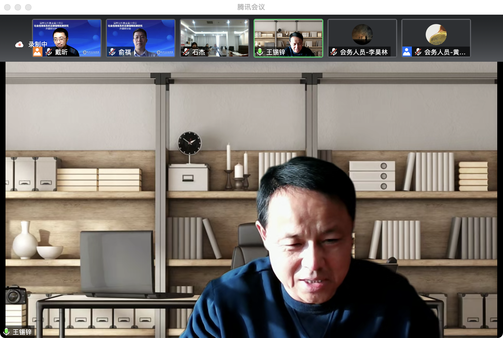Click the orange host icon on 戴昕's tile
This screenshot has width=503, height=338.
(x=37, y=52)
